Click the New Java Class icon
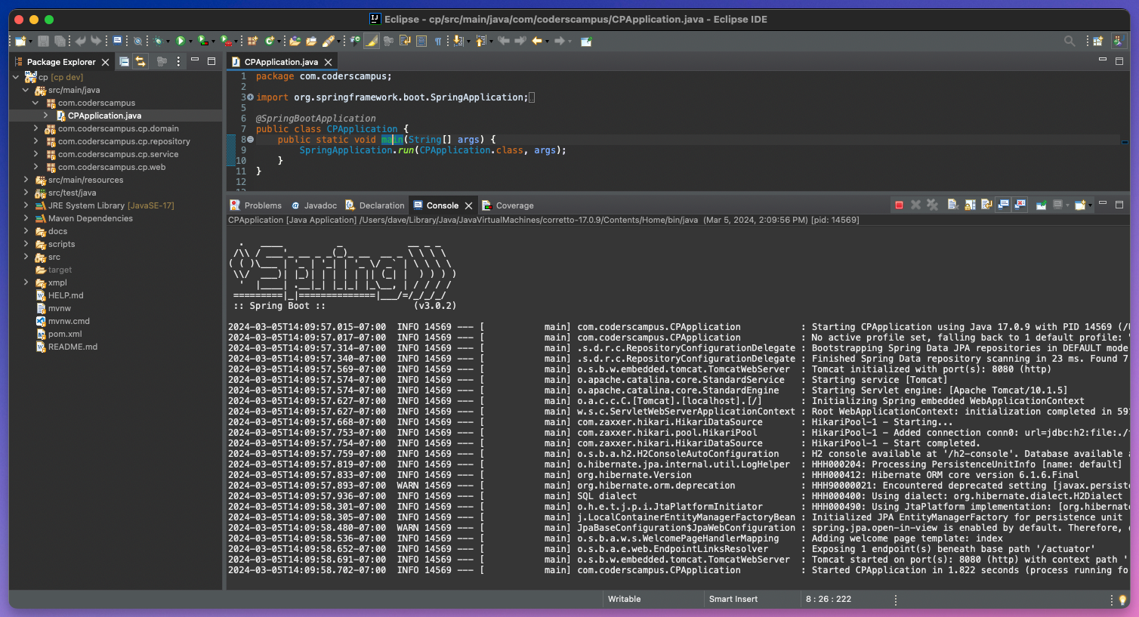The width and height of the screenshot is (1139, 617). coord(269,41)
